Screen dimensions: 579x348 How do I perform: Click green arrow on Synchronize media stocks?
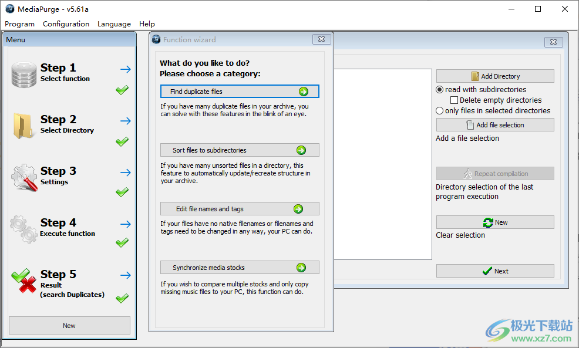pos(301,268)
